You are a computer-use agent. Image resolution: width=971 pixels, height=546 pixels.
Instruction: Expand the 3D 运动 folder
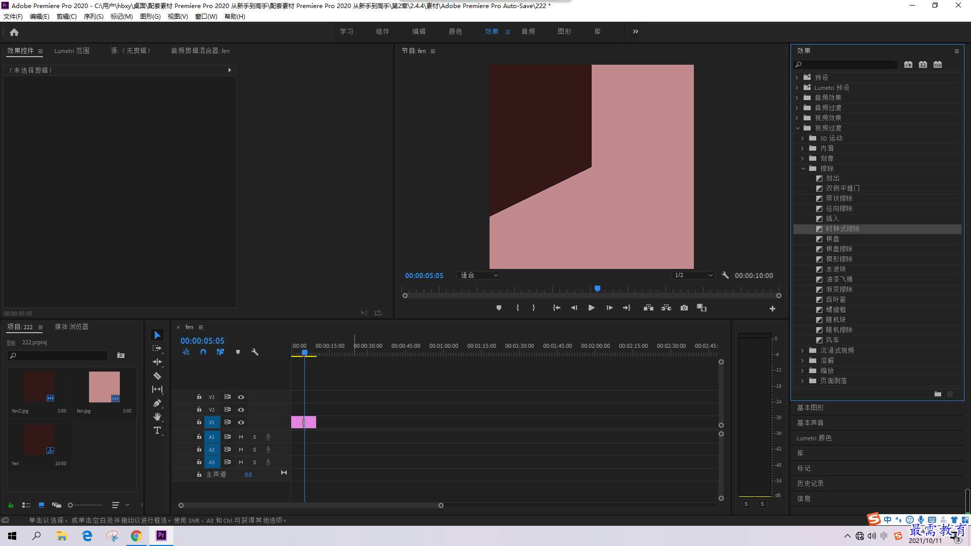(x=803, y=138)
